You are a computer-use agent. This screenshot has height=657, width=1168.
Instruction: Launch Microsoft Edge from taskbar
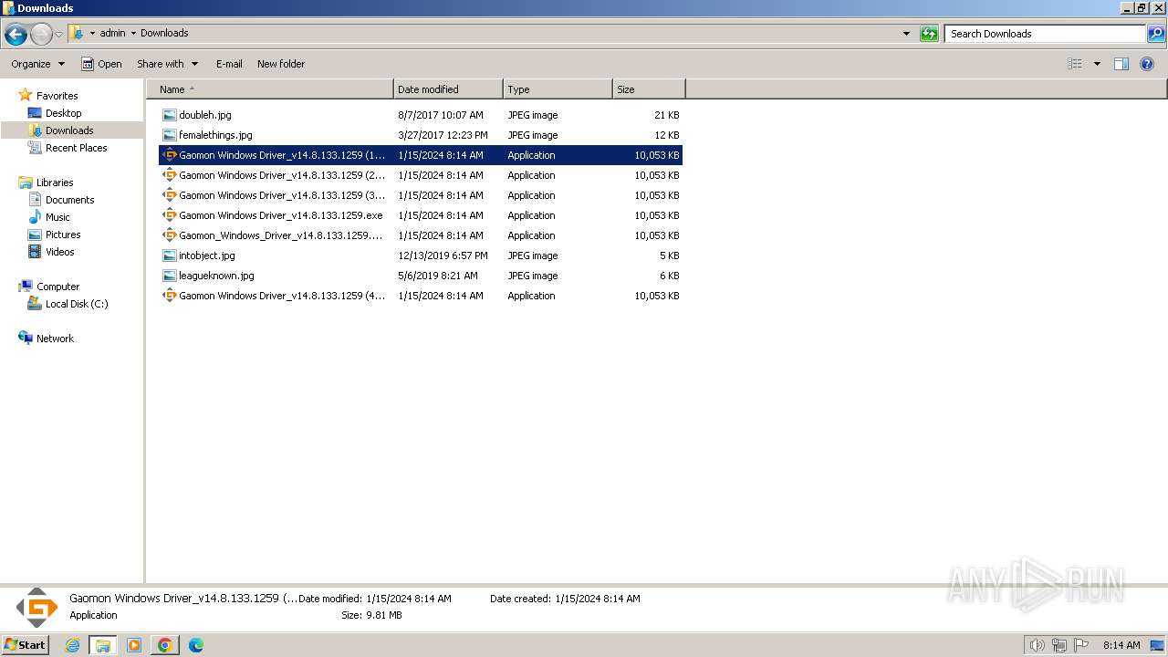tap(196, 645)
